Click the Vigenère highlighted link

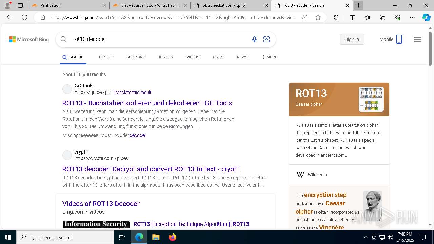coord(331,227)
